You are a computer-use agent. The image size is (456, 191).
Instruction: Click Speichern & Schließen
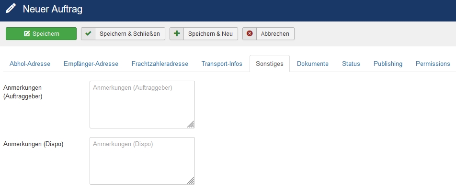click(x=123, y=33)
